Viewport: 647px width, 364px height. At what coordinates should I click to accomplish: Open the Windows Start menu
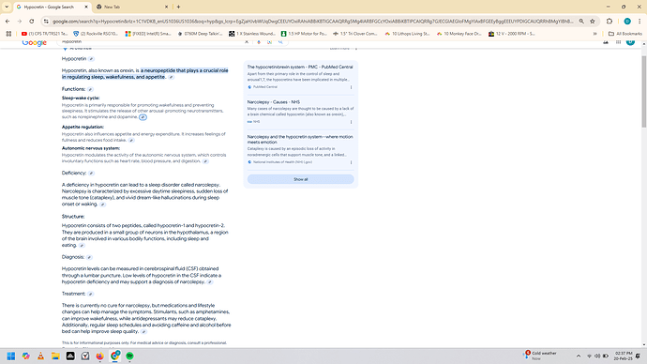pos(11,356)
